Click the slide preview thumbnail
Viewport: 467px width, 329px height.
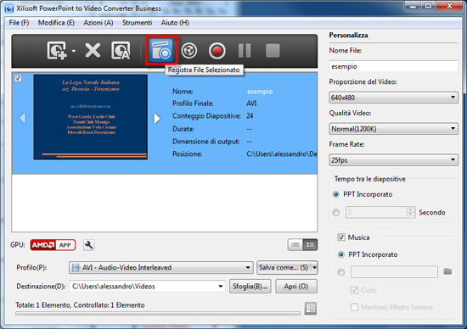click(x=91, y=117)
